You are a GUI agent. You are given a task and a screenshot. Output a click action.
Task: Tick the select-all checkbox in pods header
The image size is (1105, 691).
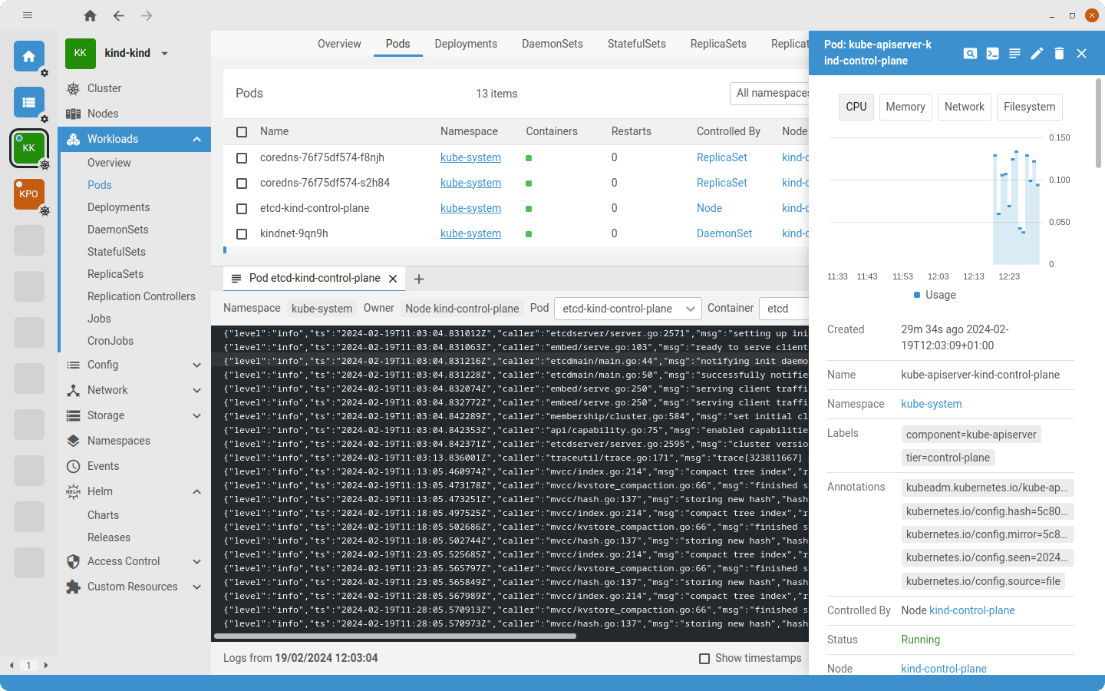pyautogui.click(x=242, y=132)
